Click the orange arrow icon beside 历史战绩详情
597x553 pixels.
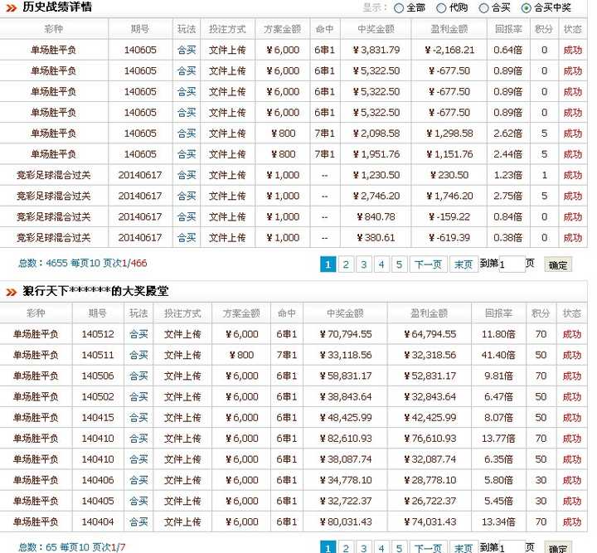pos(12,7)
